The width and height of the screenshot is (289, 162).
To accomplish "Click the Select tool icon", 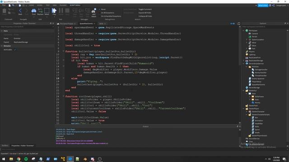I will [x=47, y=11].
